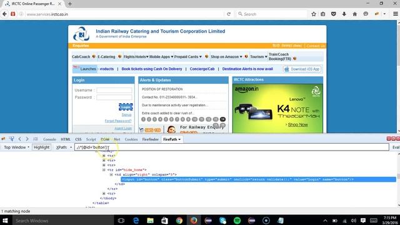Open the chat bubble icon in toolbar
This screenshot has width=400, height=225.
366,14
